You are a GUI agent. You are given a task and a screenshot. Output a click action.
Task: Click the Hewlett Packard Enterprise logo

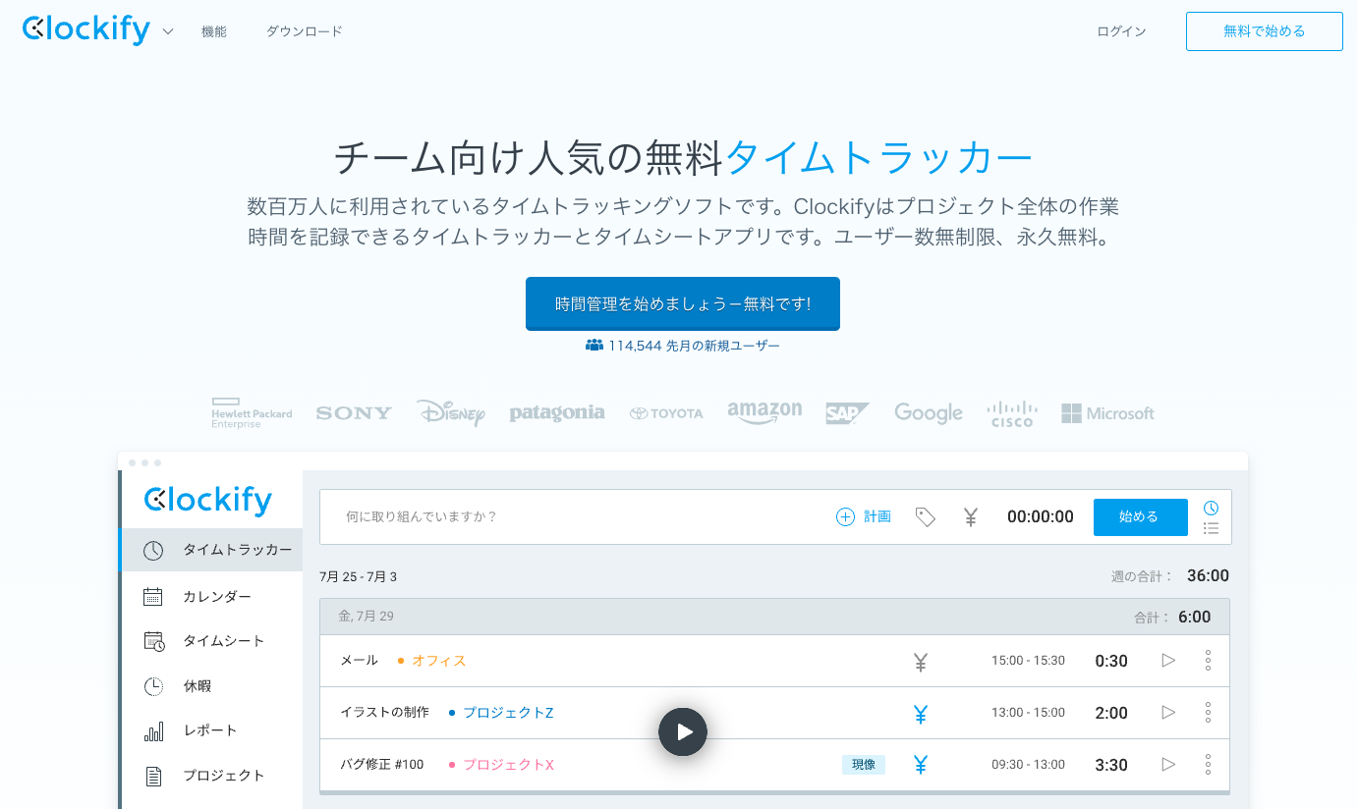252,413
